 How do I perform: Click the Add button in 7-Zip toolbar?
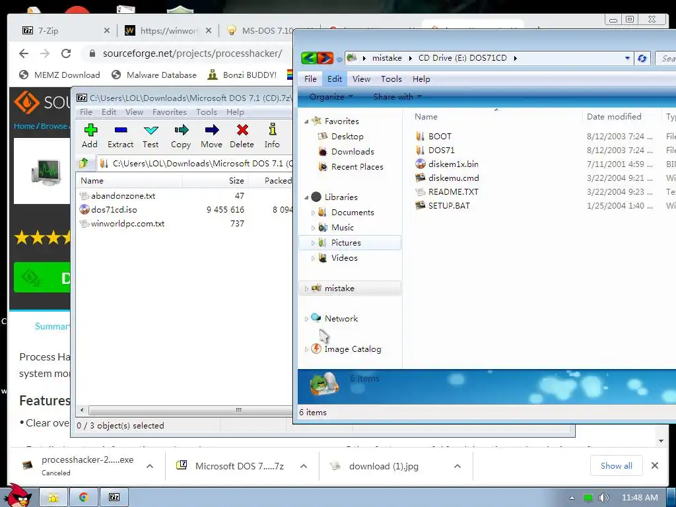90,136
